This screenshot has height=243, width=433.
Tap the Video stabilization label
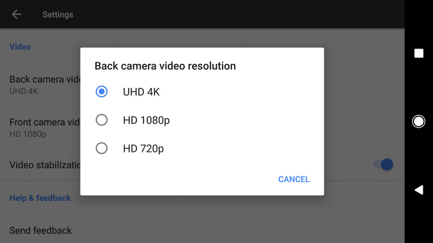[44, 165]
